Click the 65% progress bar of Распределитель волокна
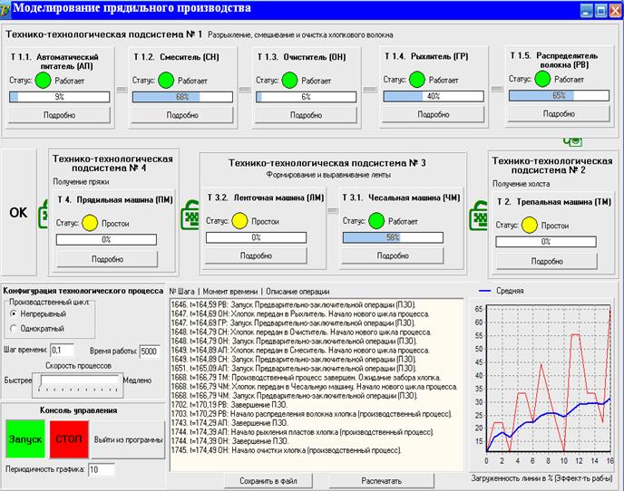 [x=559, y=95]
